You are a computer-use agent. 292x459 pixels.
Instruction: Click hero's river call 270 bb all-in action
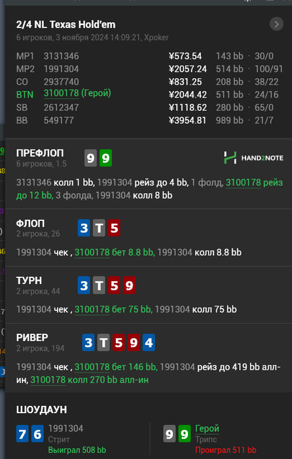click(90, 380)
